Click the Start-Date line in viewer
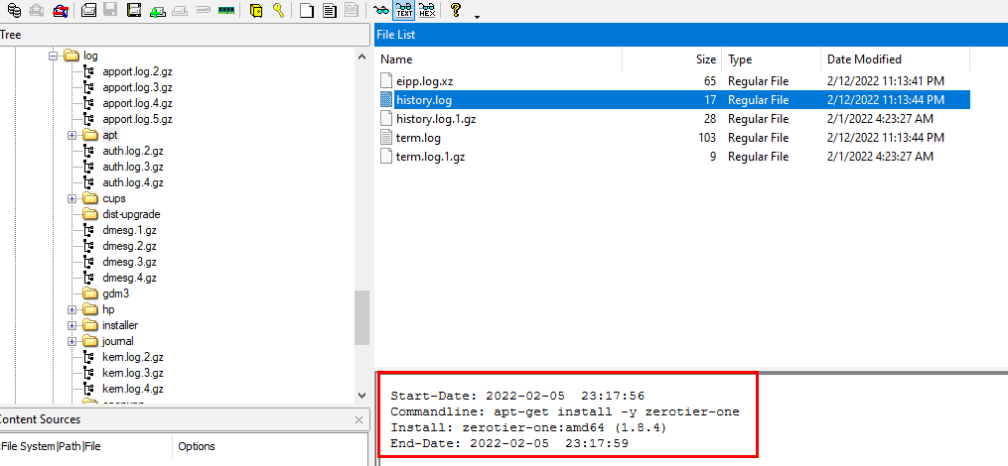Viewport: 1008px width, 466px height. 517,396
